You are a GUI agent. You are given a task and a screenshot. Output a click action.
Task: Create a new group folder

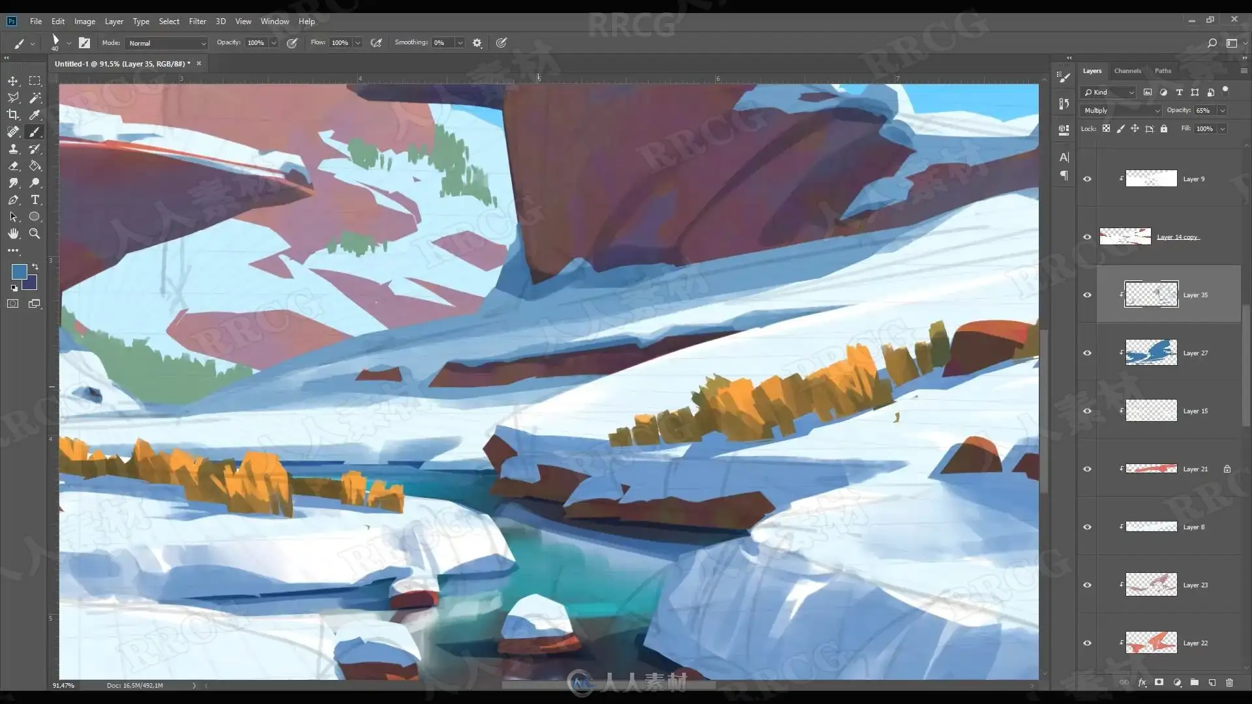pyautogui.click(x=1194, y=682)
